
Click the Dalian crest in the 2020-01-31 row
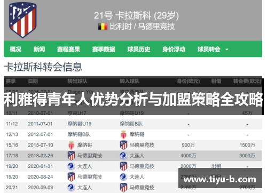71,166
